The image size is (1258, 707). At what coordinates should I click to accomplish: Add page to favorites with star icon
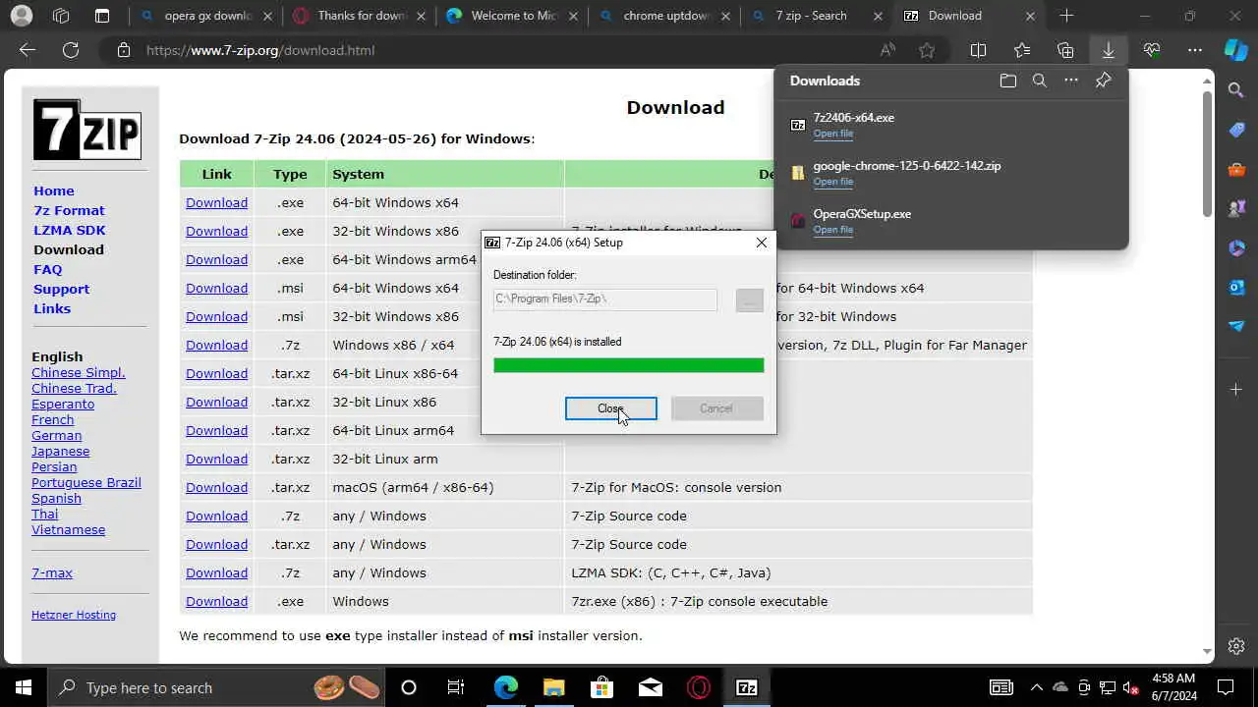pyautogui.click(x=927, y=50)
